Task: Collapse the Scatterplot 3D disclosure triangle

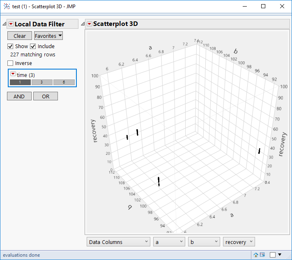Action: (x=82, y=24)
